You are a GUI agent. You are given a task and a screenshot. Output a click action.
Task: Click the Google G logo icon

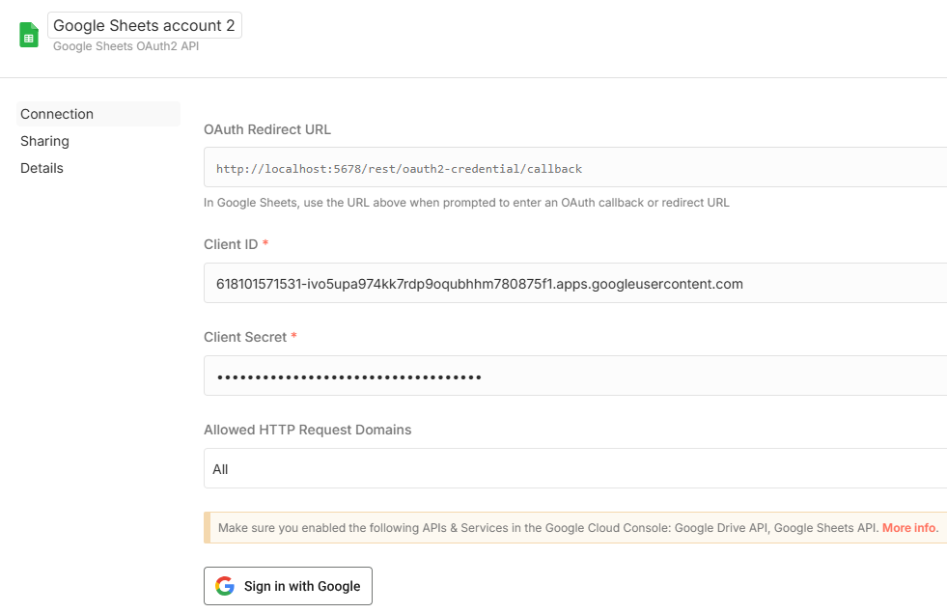tap(225, 586)
